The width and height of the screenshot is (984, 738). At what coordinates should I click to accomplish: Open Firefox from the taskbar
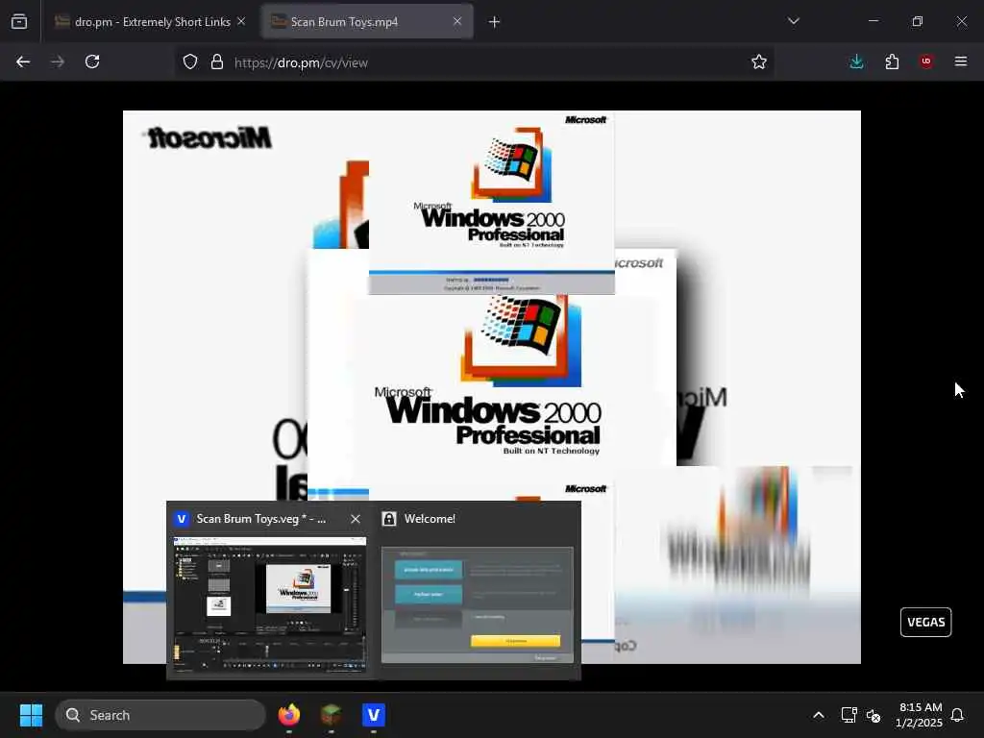coord(289,715)
